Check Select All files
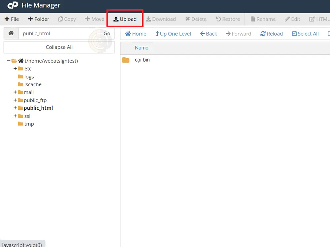This screenshot has width=330, height=247. pos(305,34)
